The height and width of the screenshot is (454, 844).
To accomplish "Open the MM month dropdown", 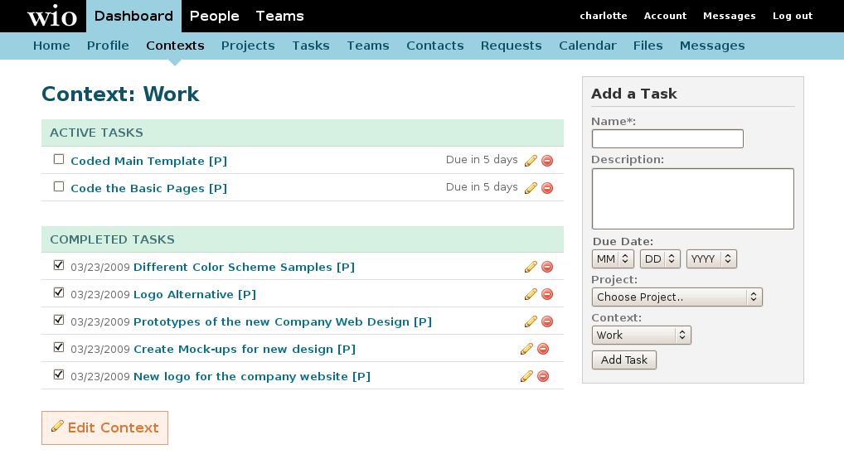I will point(613,258).
